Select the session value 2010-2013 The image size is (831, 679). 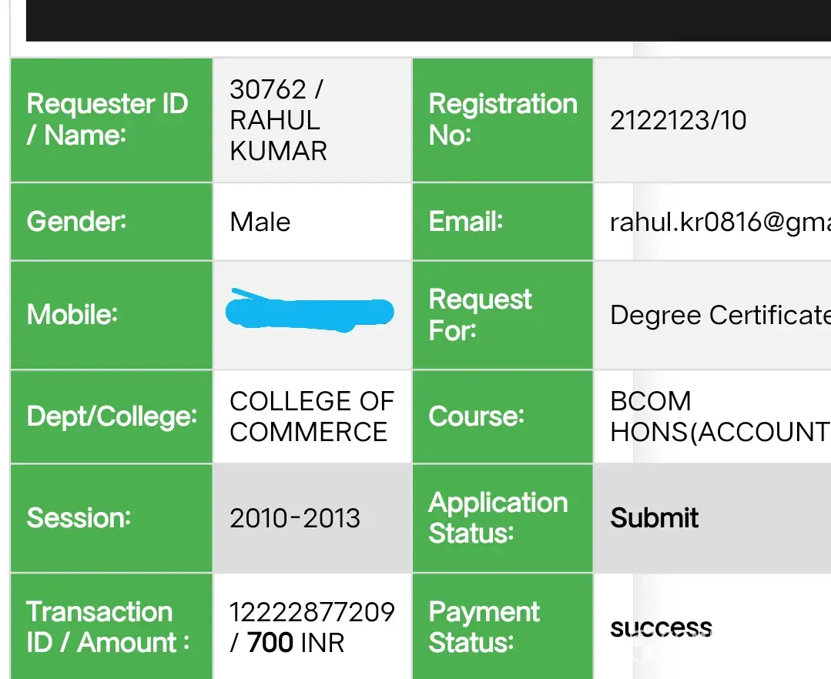pos(294,518)
